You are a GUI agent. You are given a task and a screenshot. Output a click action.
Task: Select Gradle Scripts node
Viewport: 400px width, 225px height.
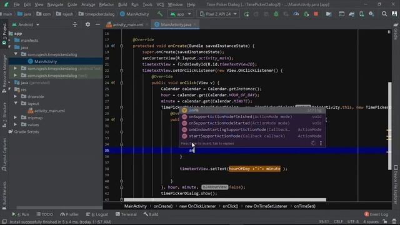pos(24,132)
